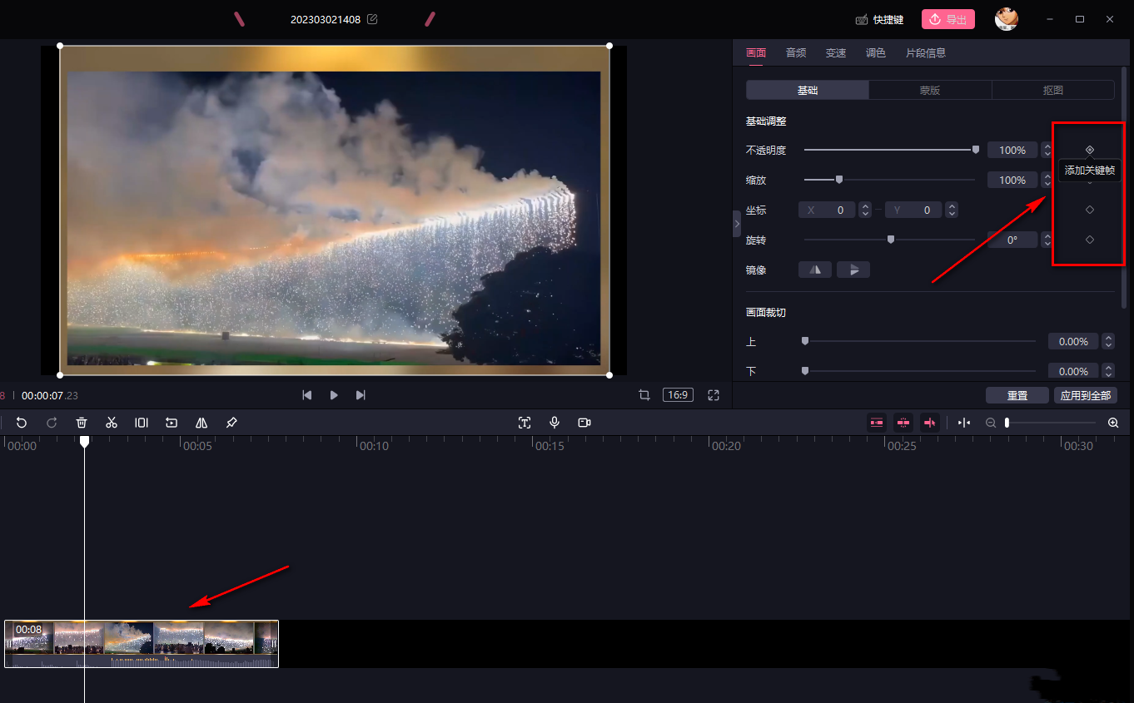Add keyframe for 不透明度 (opacity)
The width and height of the screenshot is (1134, 703).
click(x=1090, y=150)
